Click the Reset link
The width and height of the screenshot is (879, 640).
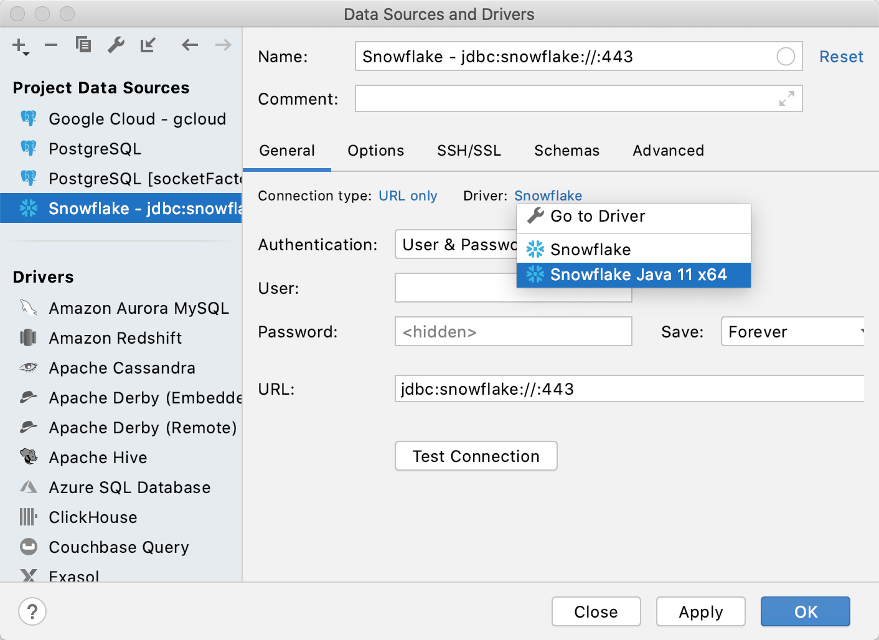coord(841,57)
